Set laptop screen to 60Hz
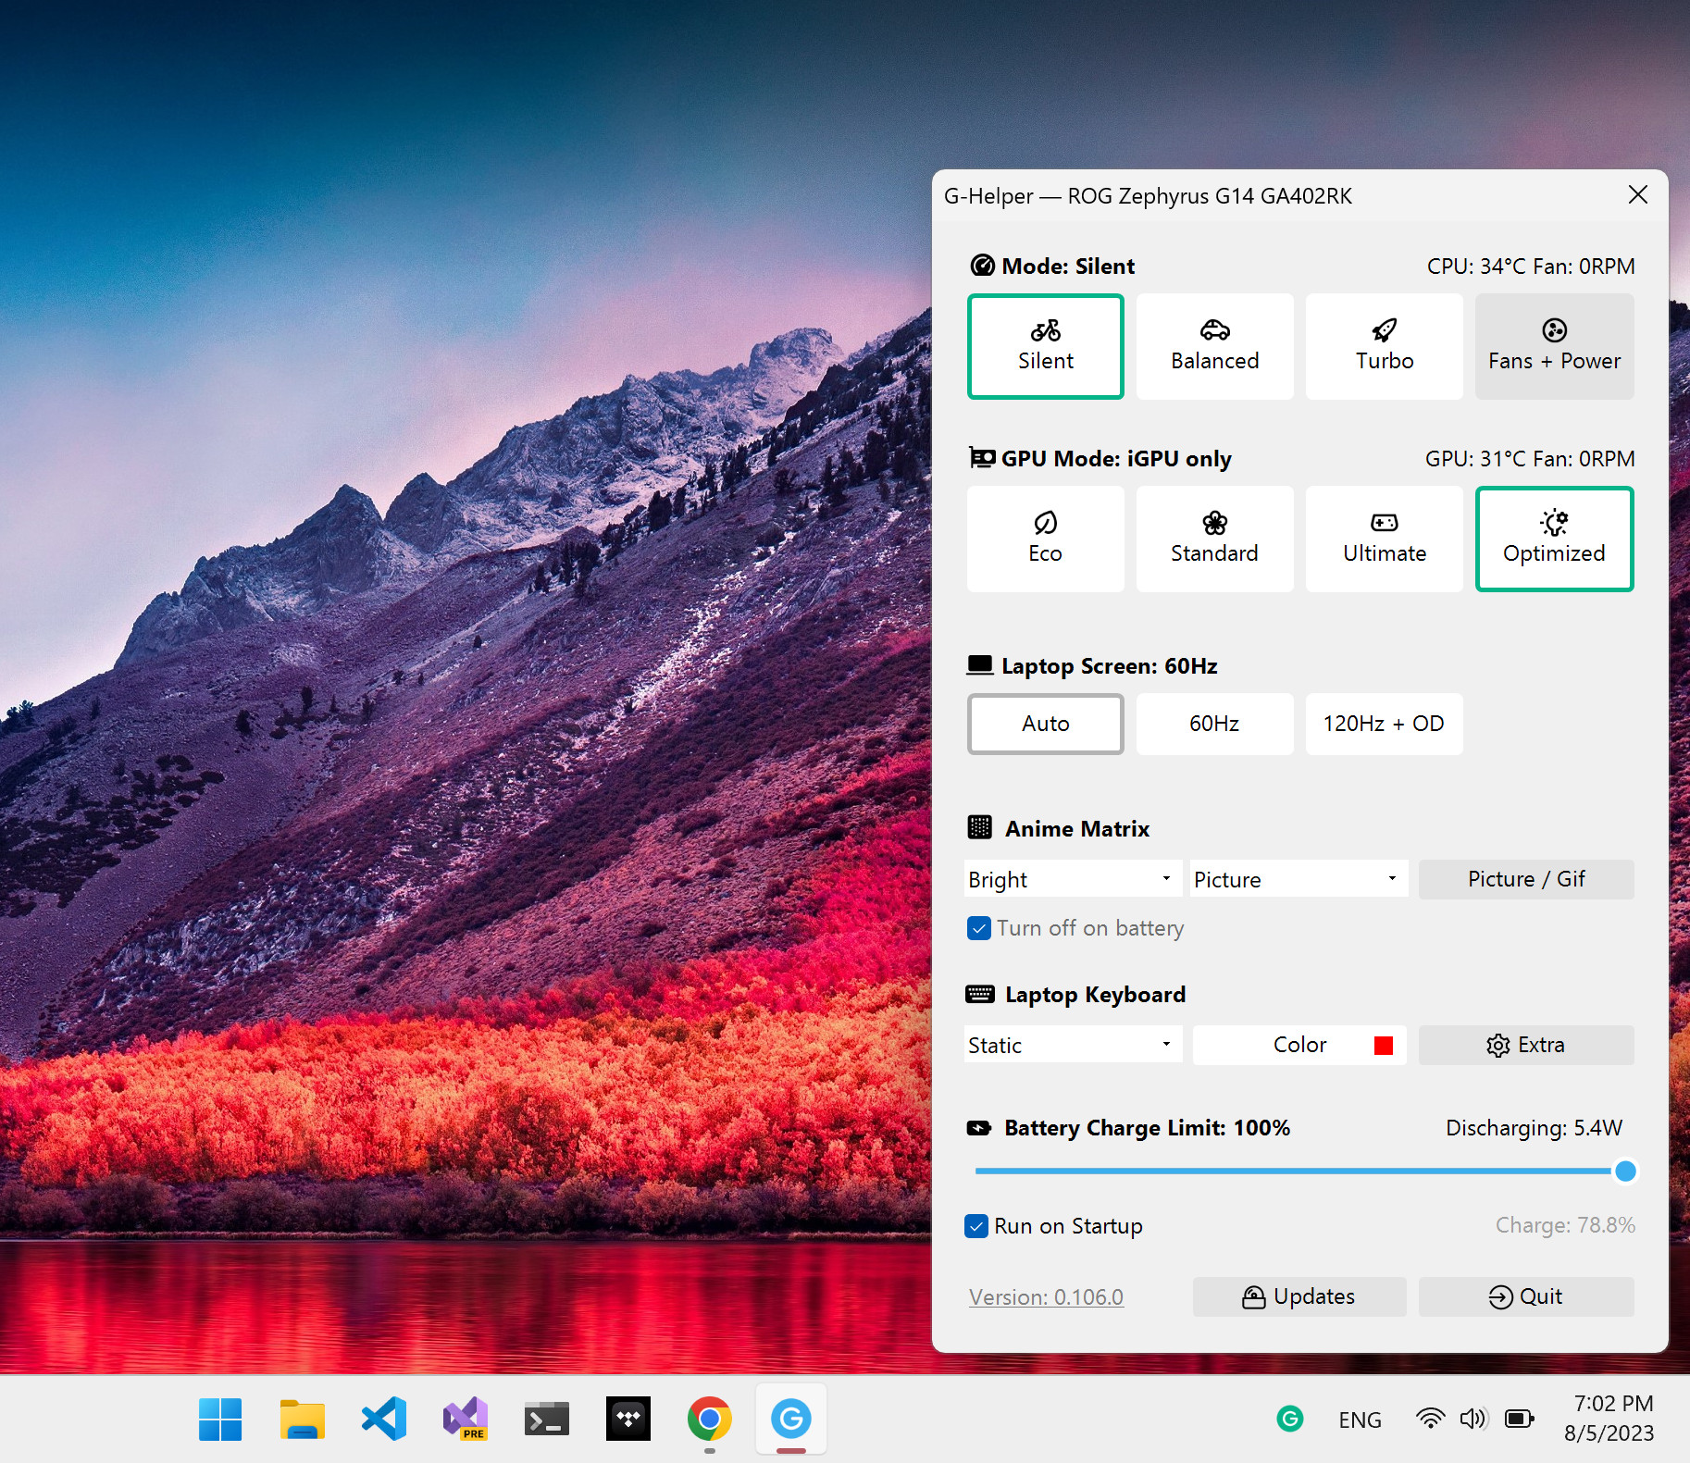 click(x=1214, y=724)
